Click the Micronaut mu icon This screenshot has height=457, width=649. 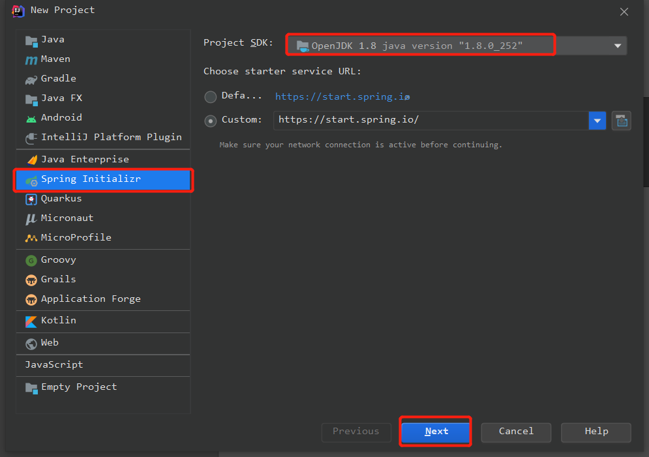(x=31, y=219)
